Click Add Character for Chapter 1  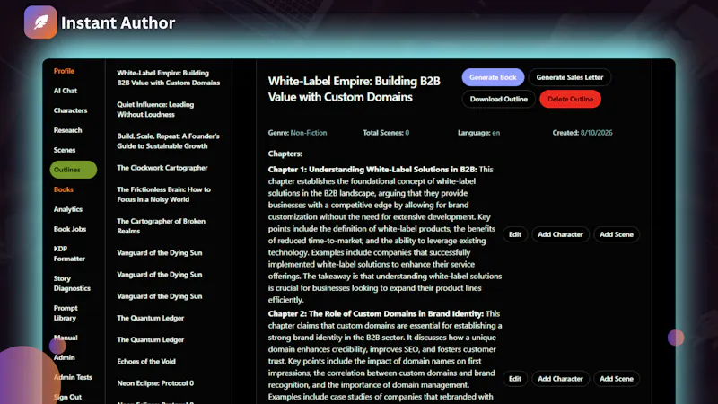tap(560, 234)
